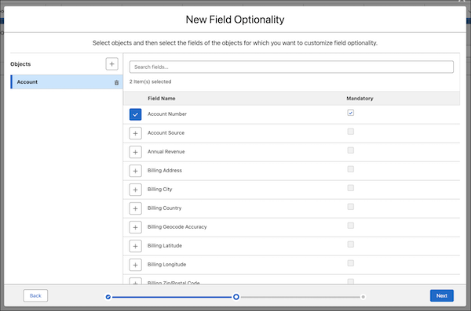Select the Account object in Objects list
471x311 pixels.
click(x=67, y=82)
